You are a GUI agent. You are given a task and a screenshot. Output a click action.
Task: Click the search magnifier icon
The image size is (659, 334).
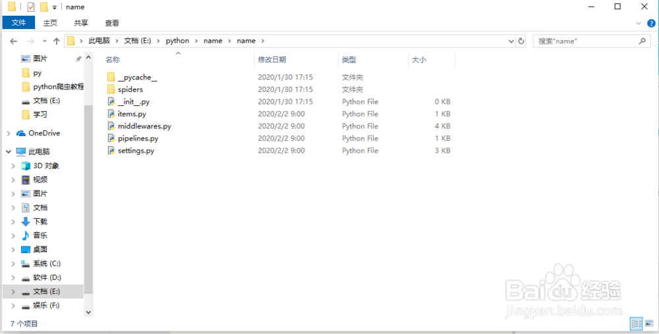(642, 41)
